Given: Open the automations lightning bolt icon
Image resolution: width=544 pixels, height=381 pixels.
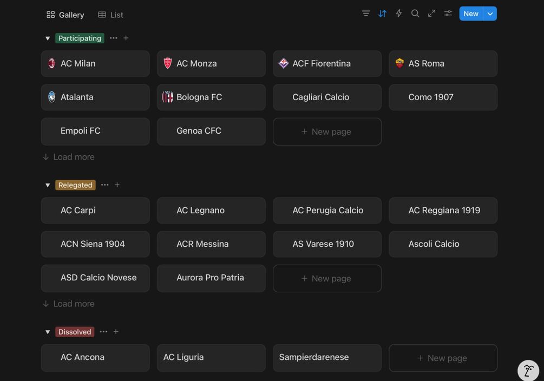Looking at the screenshot, I should point(398,14).
